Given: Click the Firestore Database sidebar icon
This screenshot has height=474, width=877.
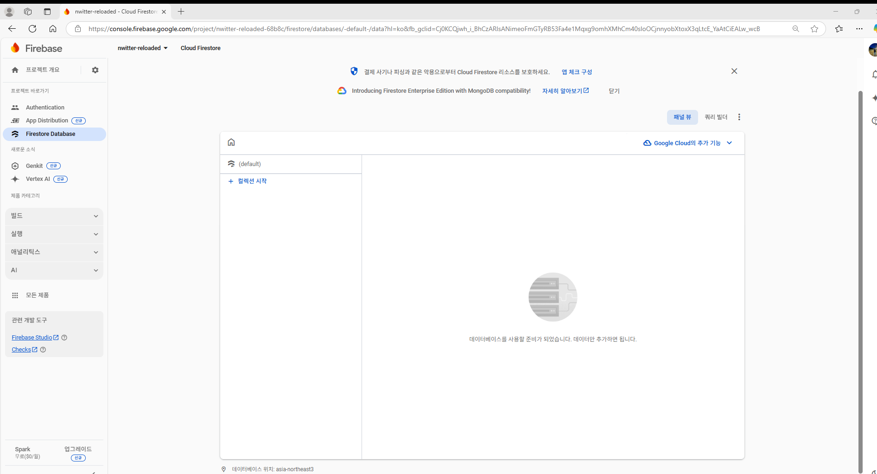Looking at the screenshot, I should [15, 134].
